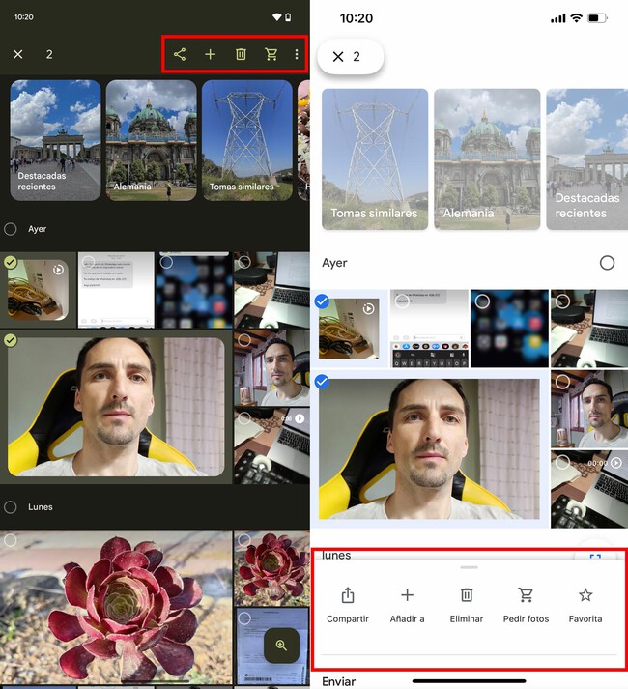This screenshot has height=689, width=628.
Task: Select the small selfie on iPhone
Action: coord(562,382)
